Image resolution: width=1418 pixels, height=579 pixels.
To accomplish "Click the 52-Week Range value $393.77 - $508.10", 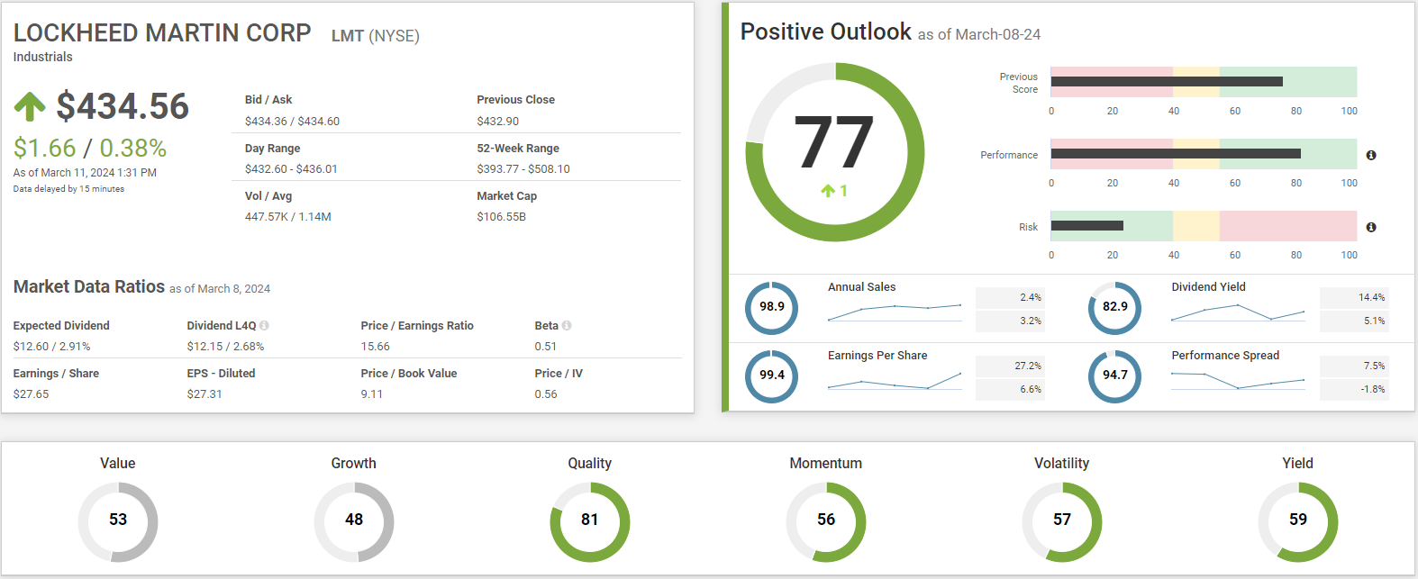I will [523, 169].
